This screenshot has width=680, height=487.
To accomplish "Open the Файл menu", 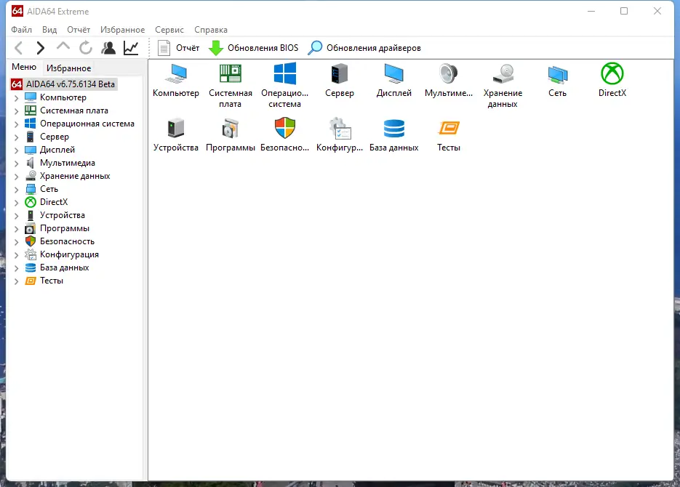I will [21, 30].
